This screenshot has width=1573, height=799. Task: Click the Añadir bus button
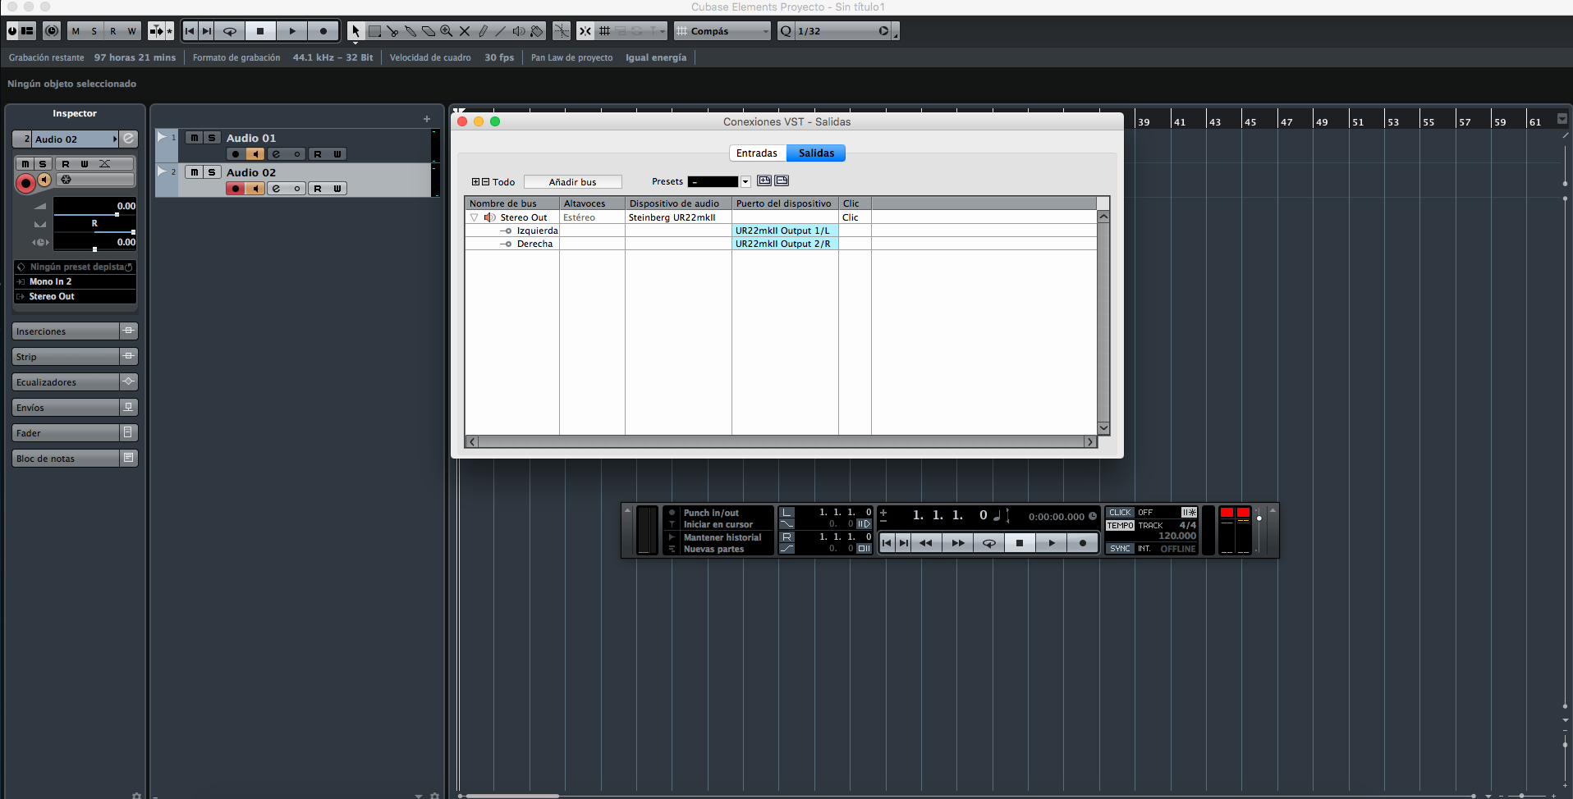coord(573,182)
